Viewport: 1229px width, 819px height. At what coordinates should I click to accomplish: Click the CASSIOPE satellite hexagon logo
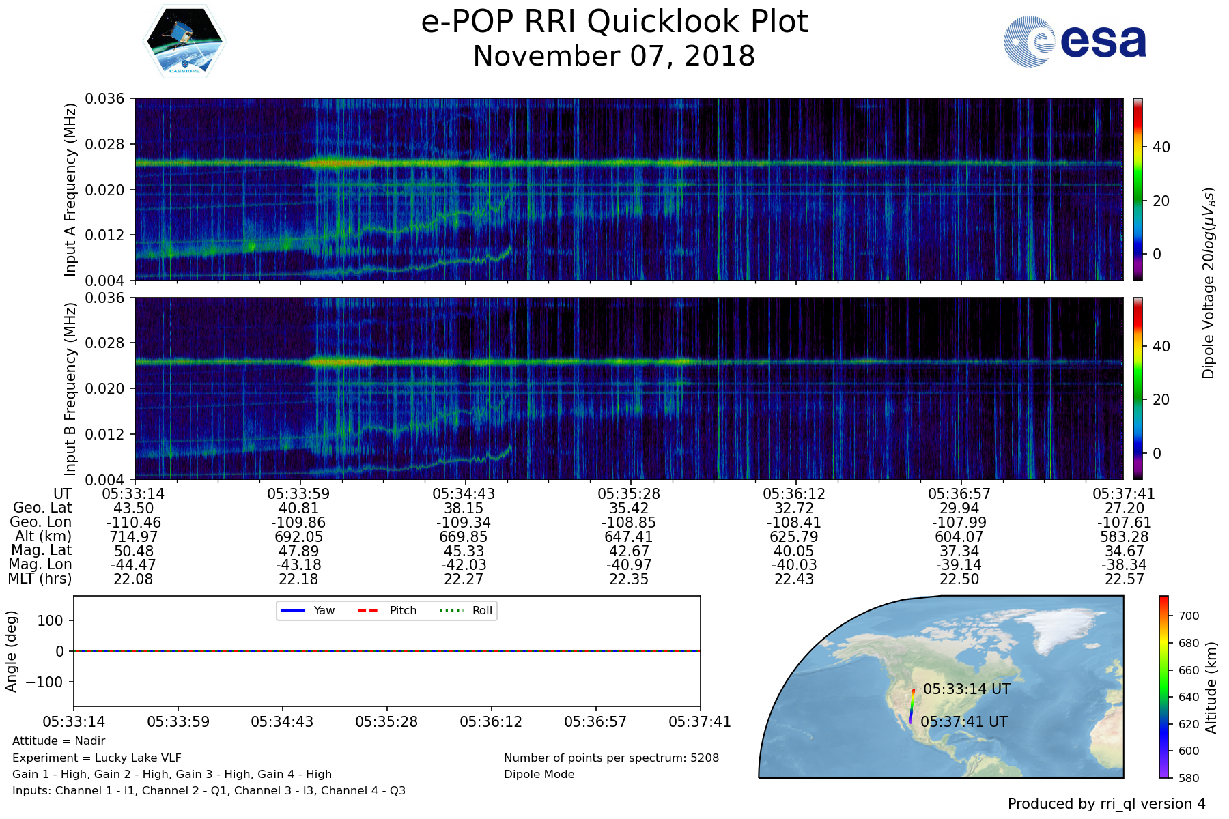184,42
